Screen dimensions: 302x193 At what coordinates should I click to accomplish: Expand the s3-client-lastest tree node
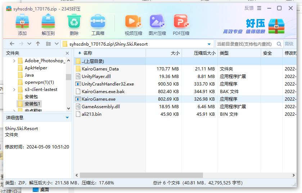point(14,89)
